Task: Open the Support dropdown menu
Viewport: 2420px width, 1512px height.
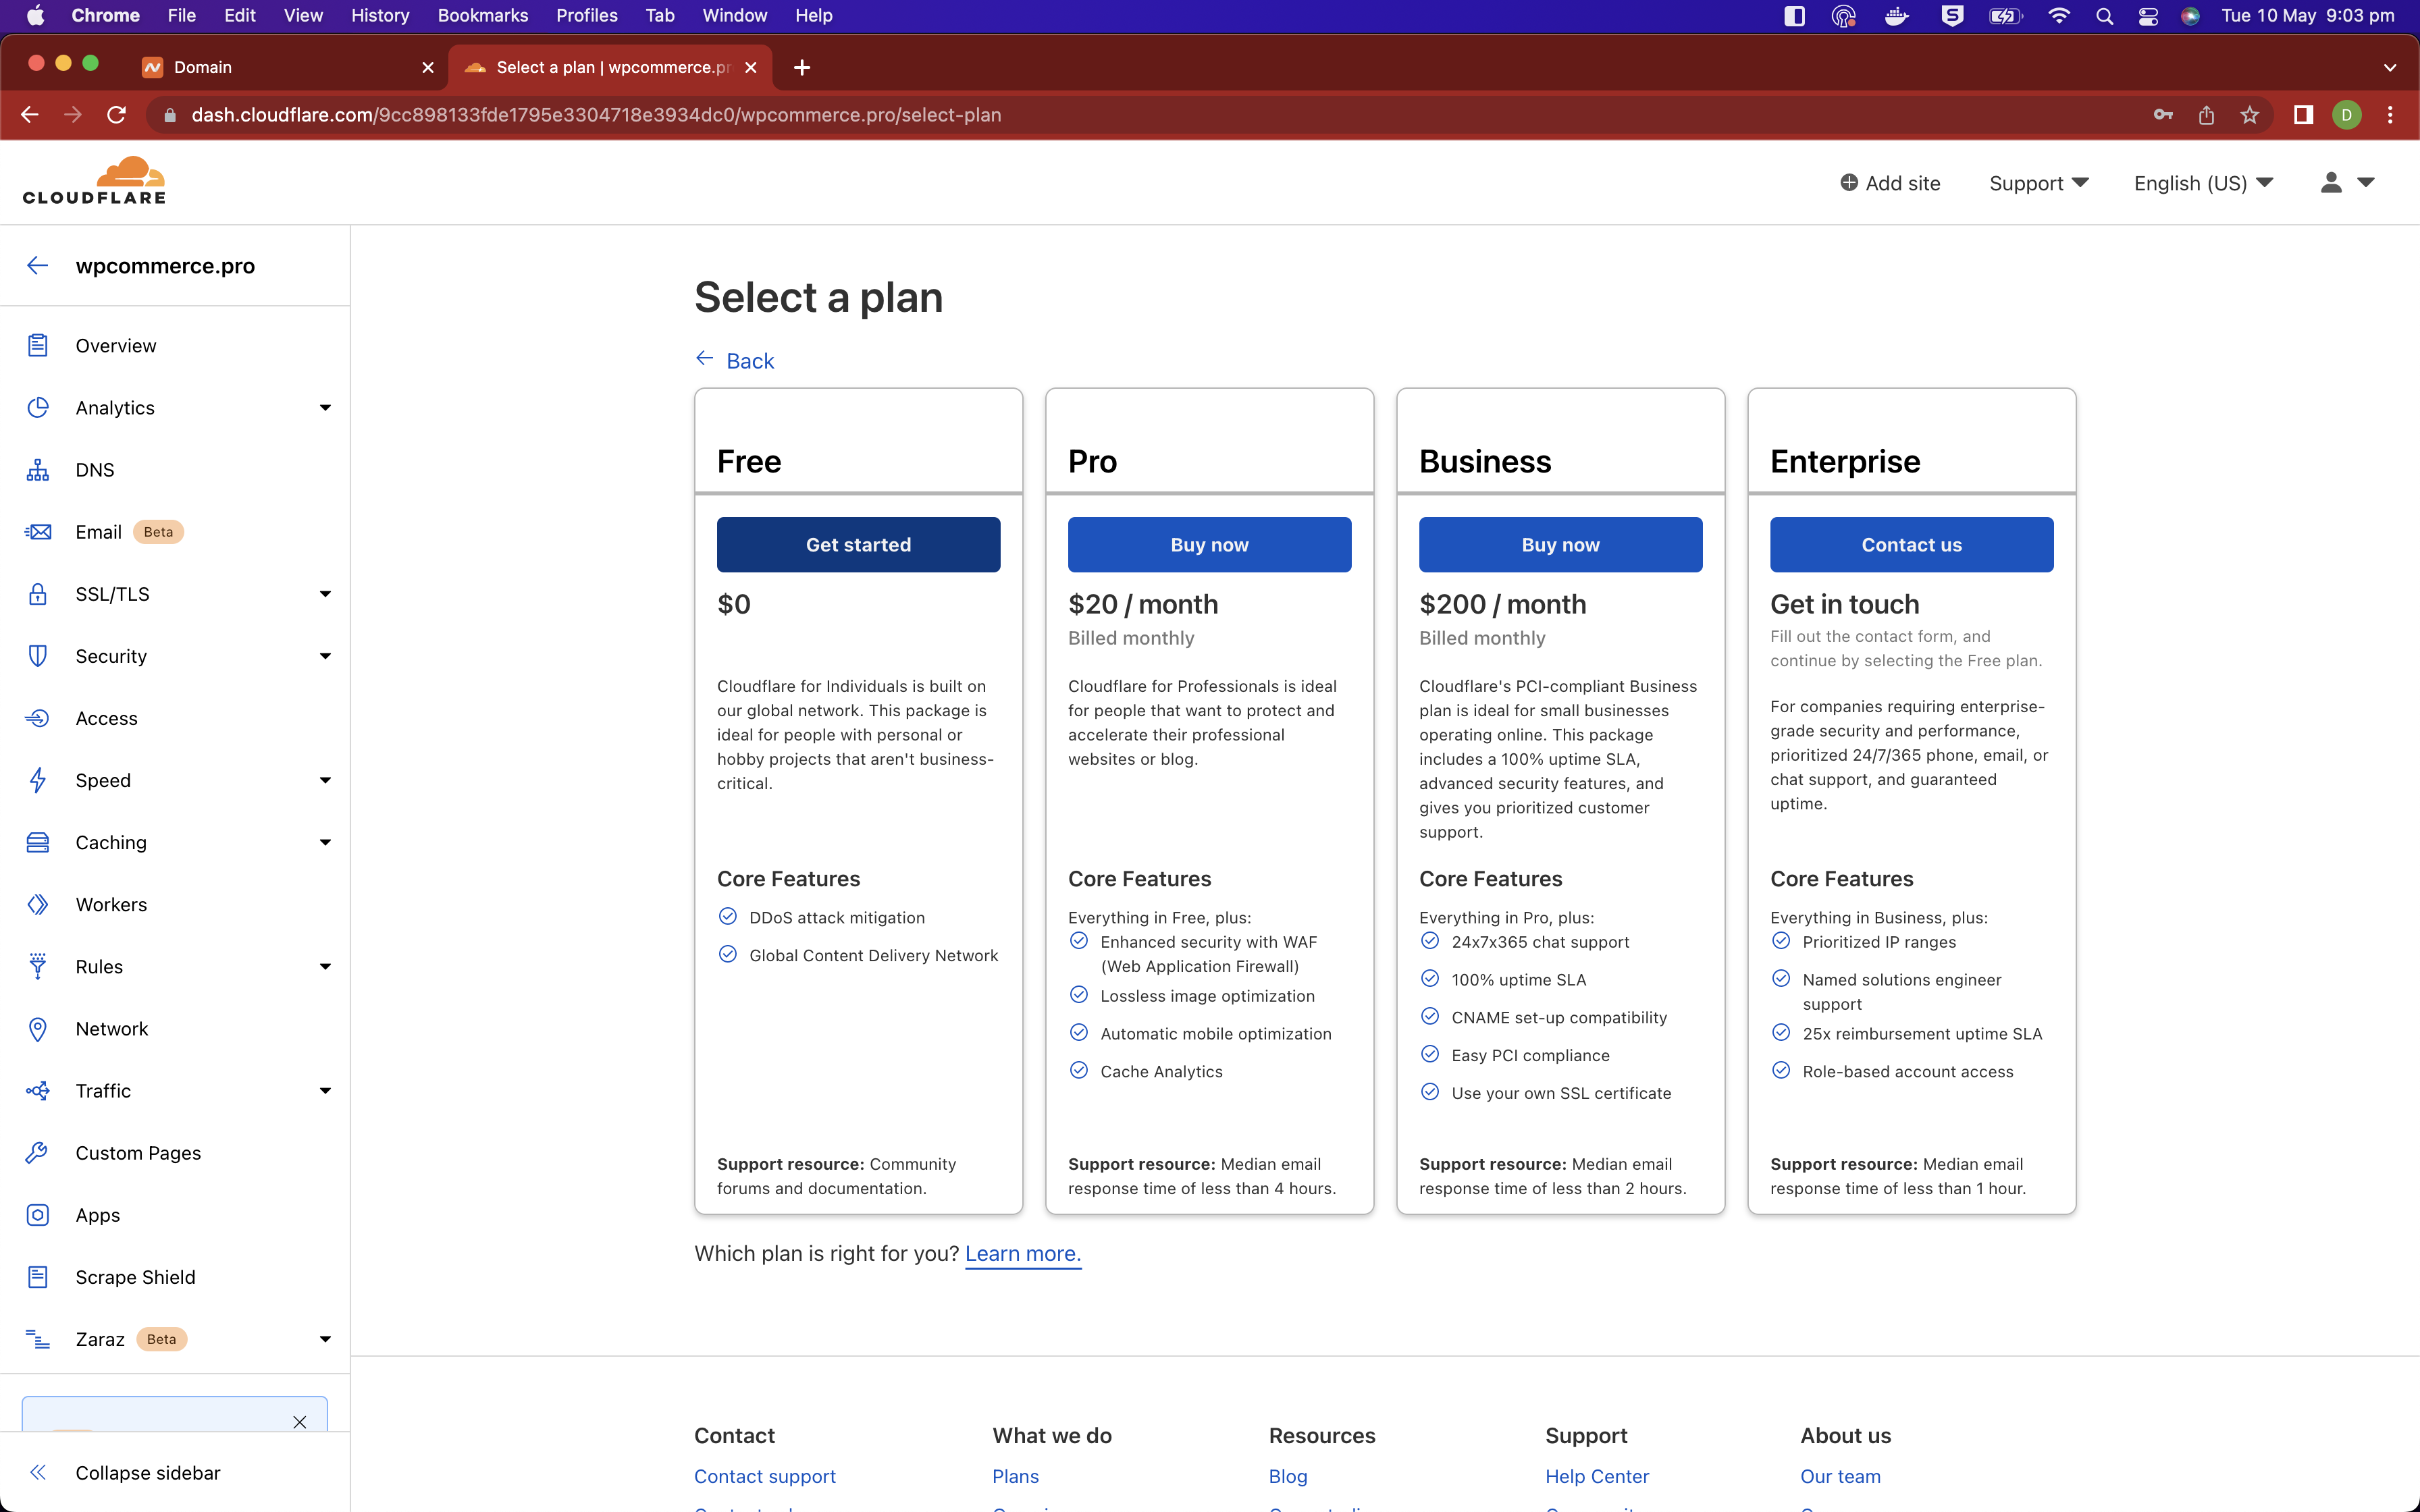Action: [2038, 183]
